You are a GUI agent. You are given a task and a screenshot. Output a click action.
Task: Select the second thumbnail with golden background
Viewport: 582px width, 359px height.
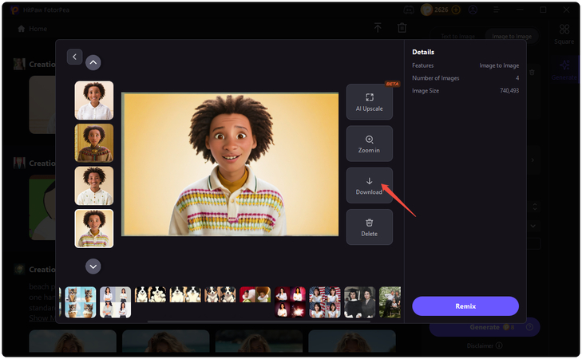(94, 143)
